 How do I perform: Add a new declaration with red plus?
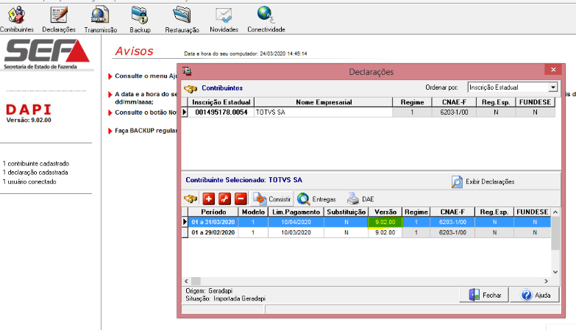tap(208, 199)
